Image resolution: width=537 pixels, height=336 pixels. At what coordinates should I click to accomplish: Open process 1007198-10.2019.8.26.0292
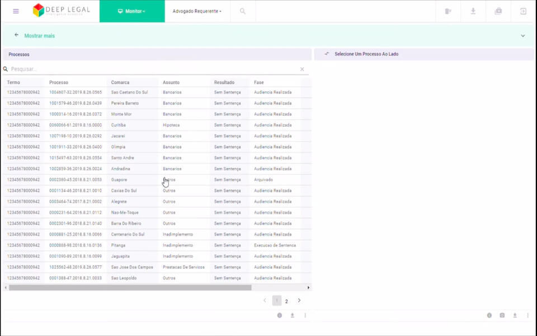pyautogui.click(x=76, y=136)
